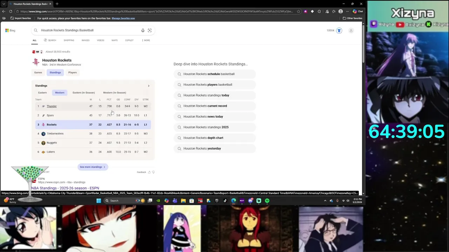Open visual search camera icon
This screenshot has height=252, width=449.
(x=150, y=30)
